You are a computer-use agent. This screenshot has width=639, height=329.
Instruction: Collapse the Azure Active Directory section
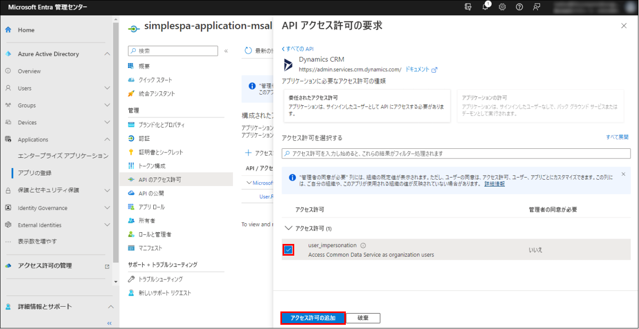pos(107,54)
